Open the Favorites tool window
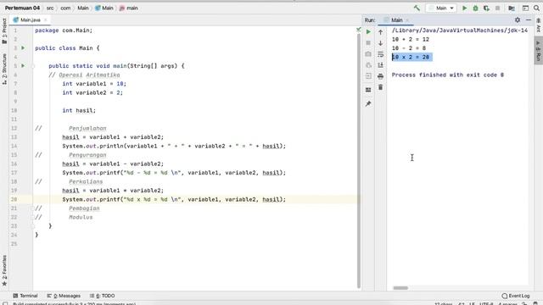Viewport: 543px width, 305px height. pyautogui.click(x=4, y=271)
